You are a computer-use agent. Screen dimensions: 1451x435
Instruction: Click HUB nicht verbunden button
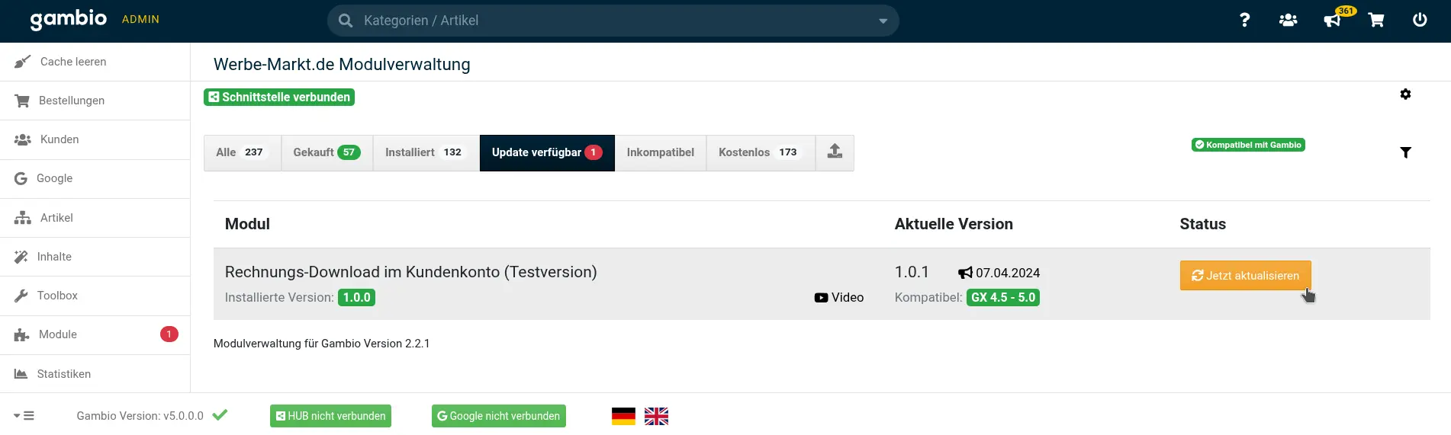tap(330, 416)
